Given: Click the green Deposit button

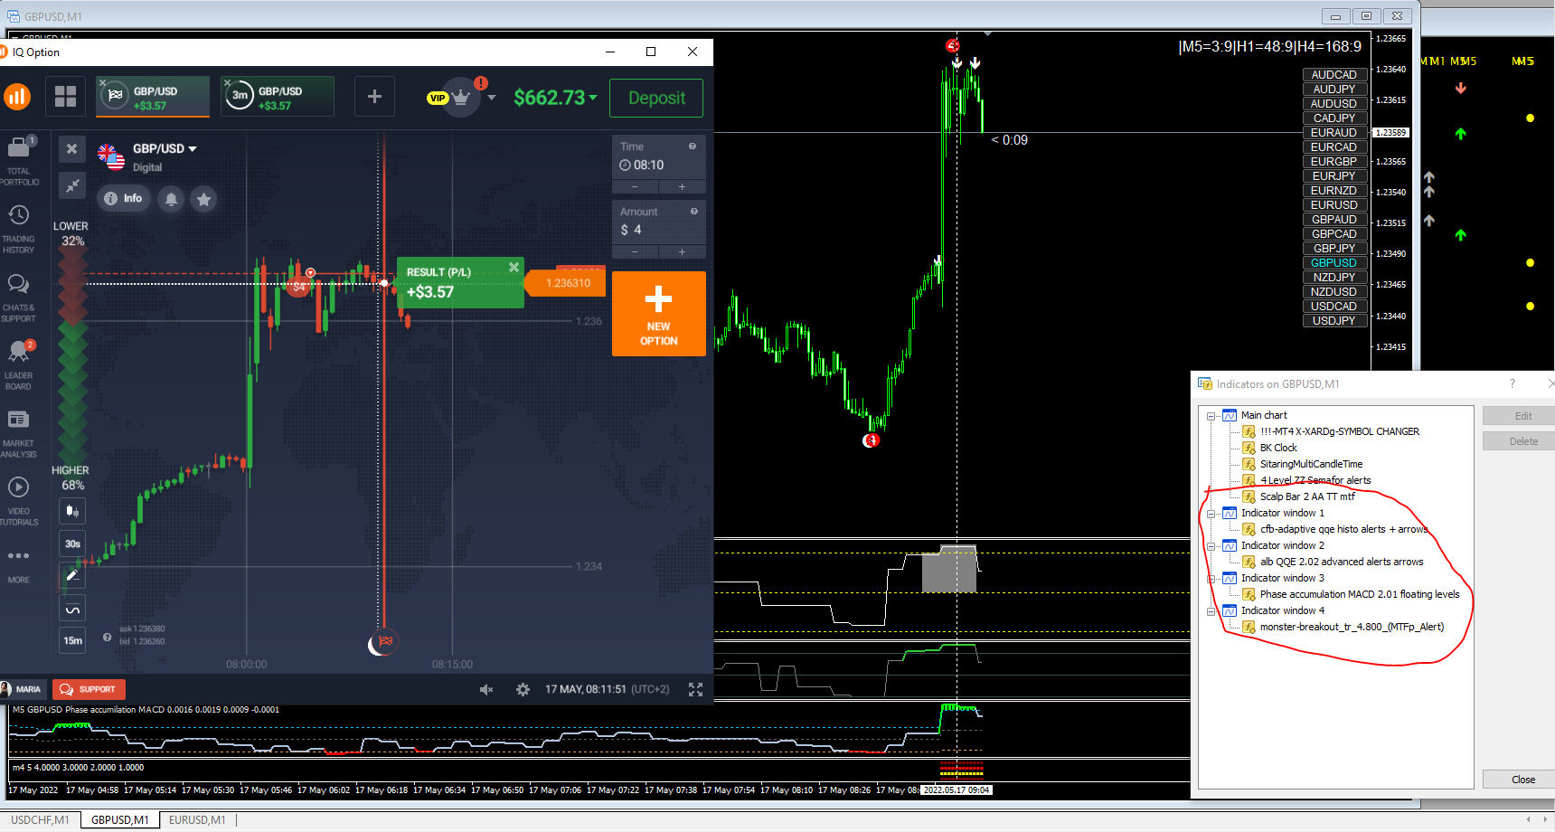Looking at the screenshot, I should click(x=657, y=98).
